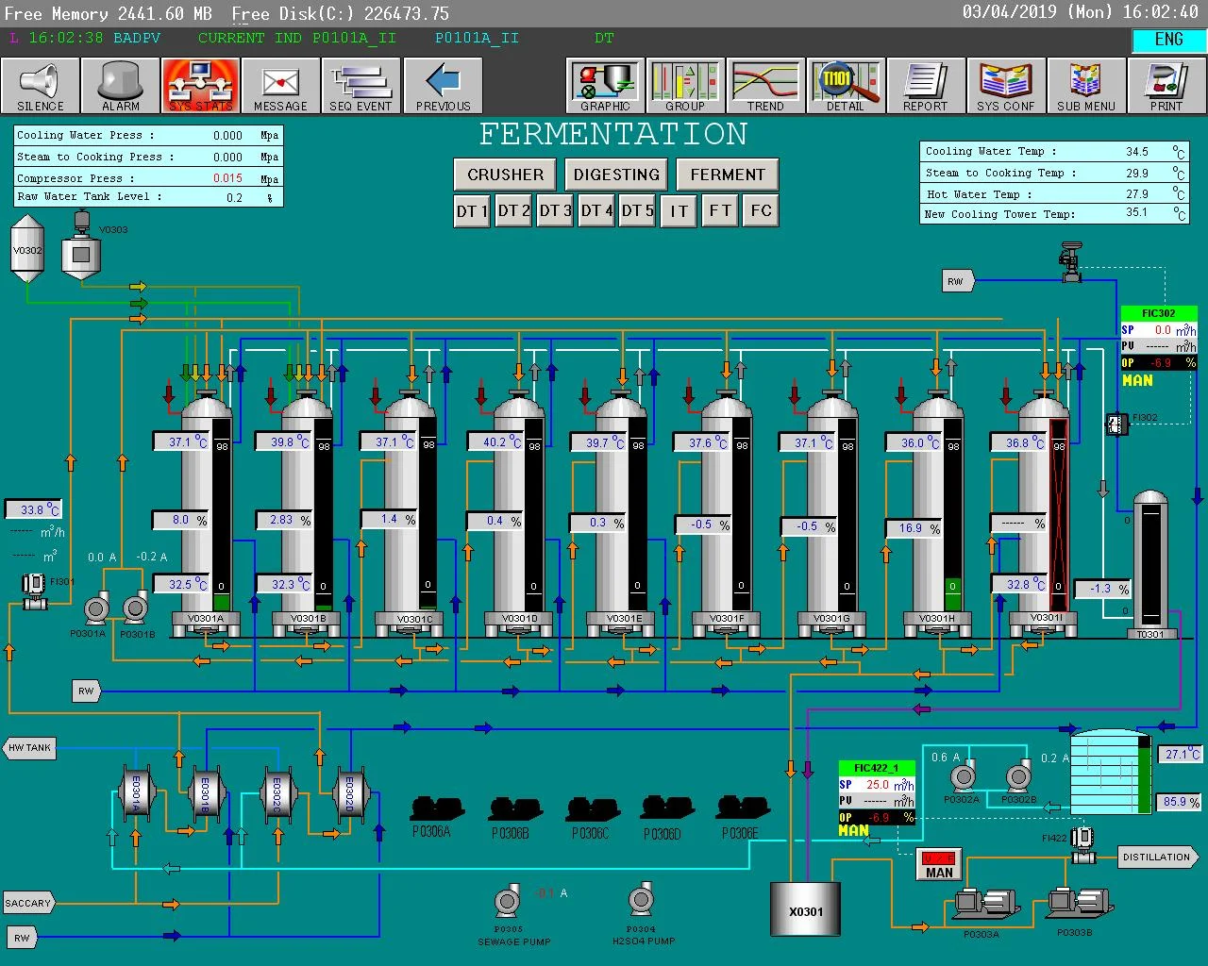Open the DT 5 tab
Viewport: 1208px width, 966px height.
(x=637, y=210)
